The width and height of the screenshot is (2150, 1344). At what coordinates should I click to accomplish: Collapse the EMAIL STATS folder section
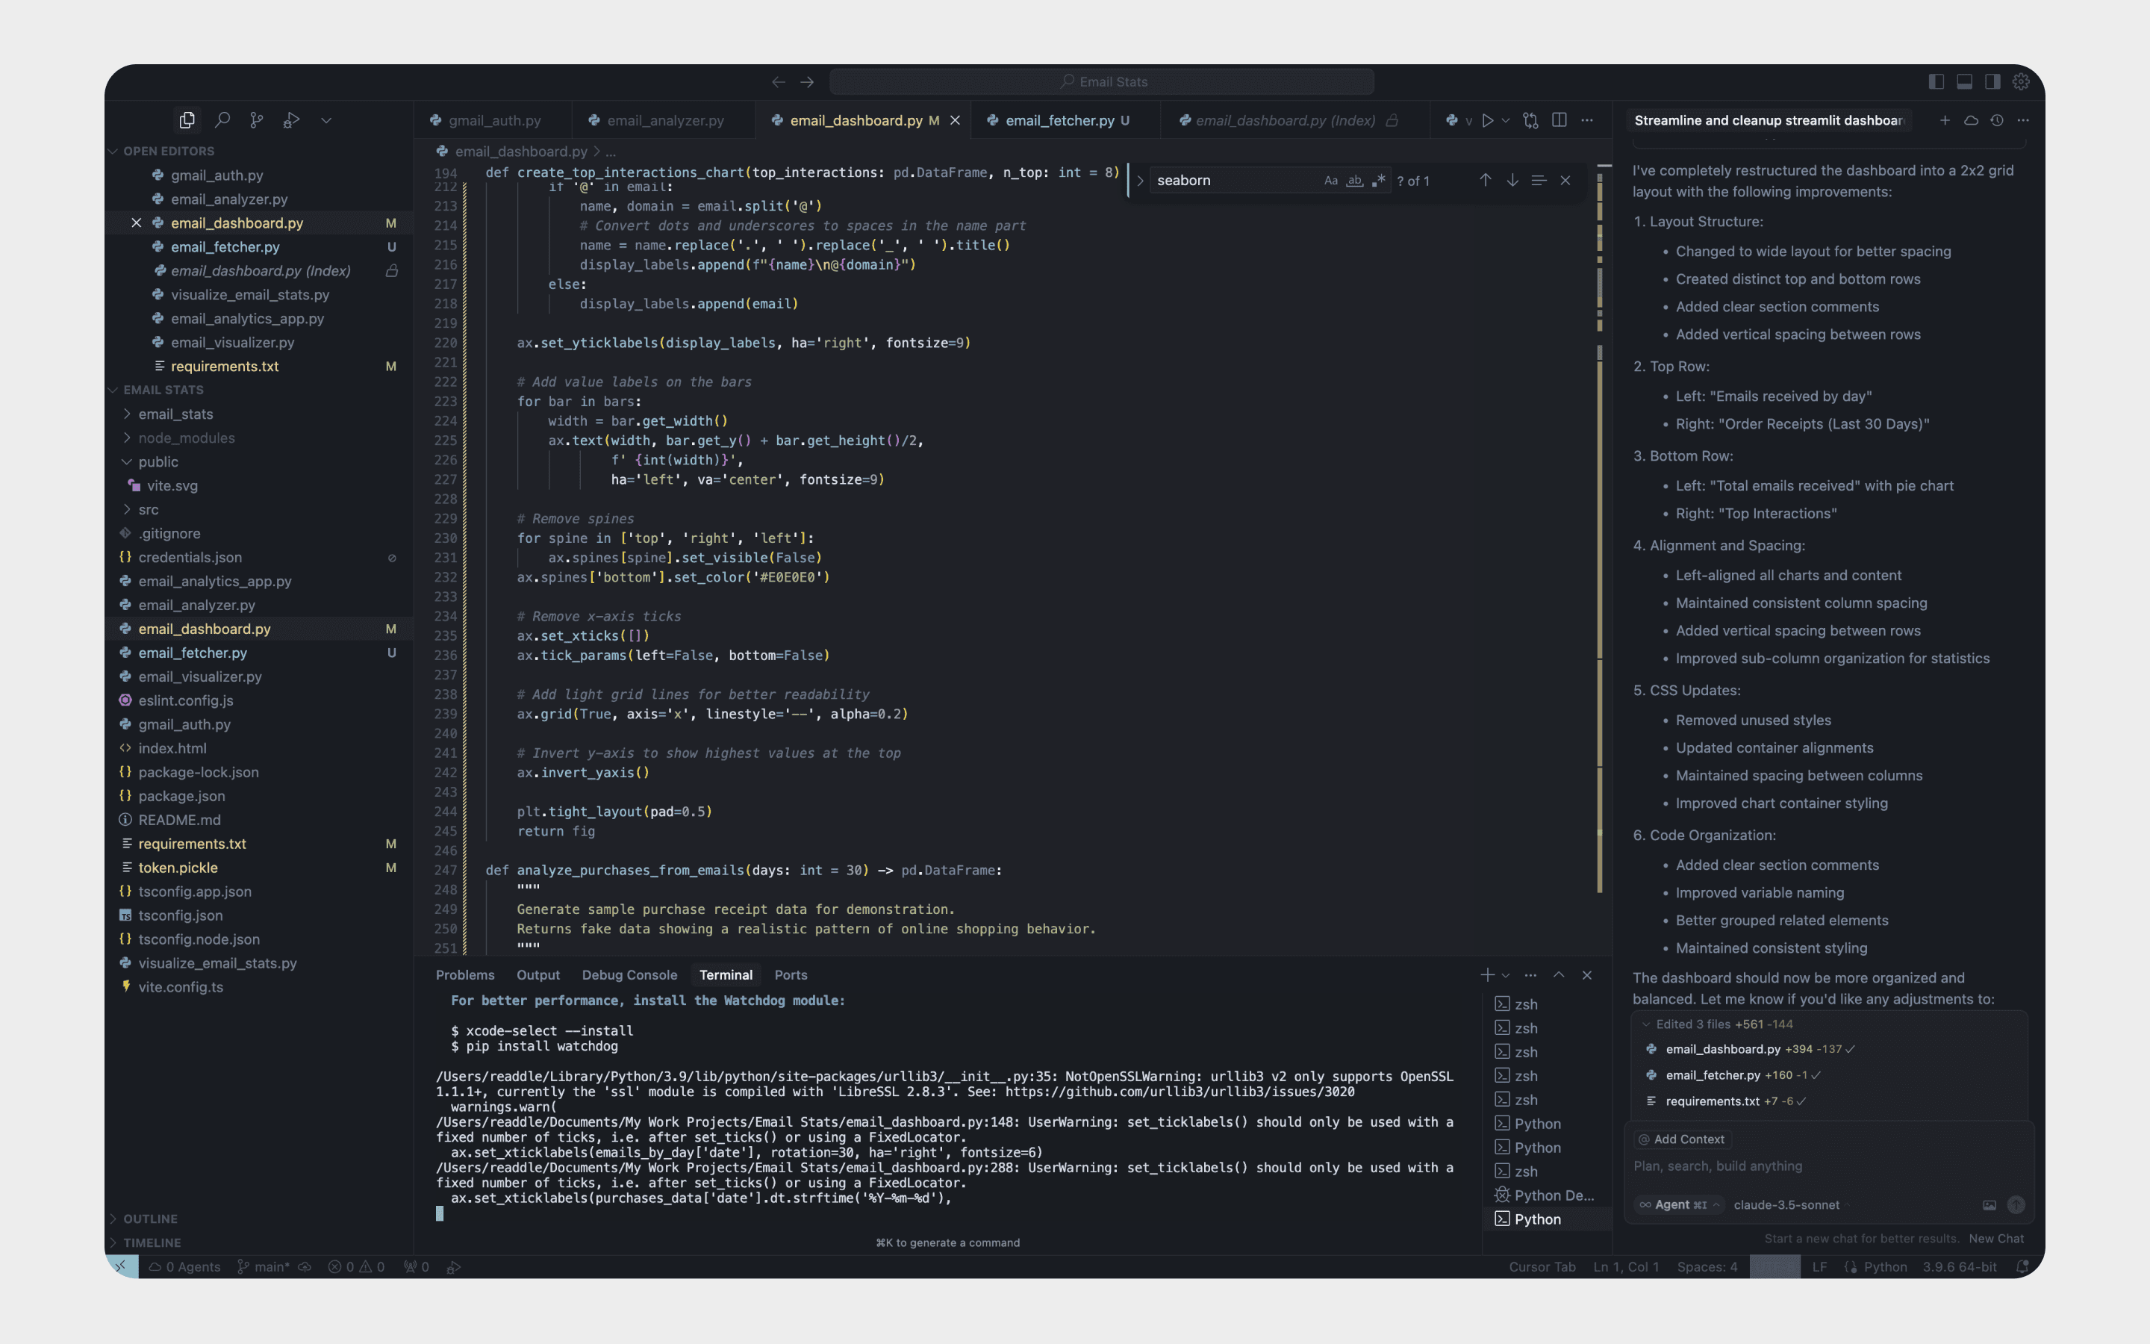pos(113,391)
